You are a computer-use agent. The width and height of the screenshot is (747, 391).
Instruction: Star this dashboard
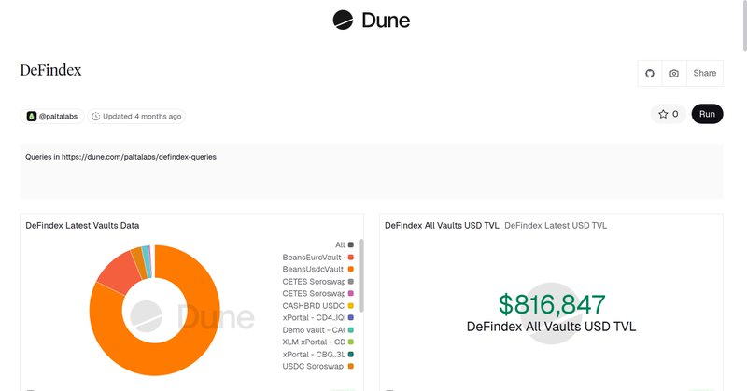pyautogui.click(x=668, y=114)
